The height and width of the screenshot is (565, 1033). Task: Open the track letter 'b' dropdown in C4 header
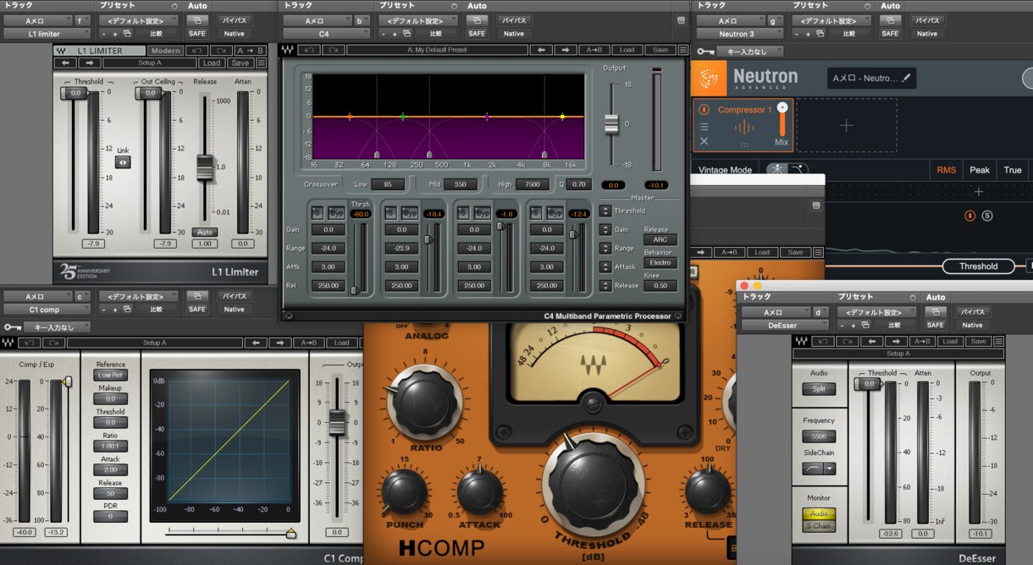[x=362, y=20]
